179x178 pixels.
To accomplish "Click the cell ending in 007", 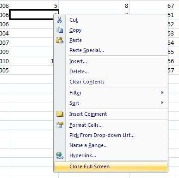I will point(5,42).
